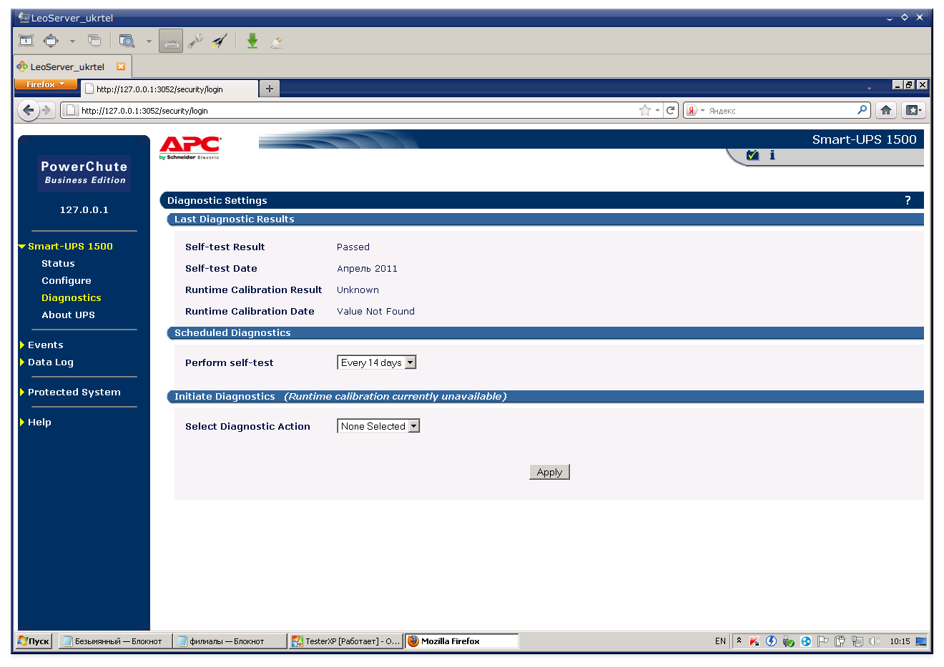
Task: Open the wrench tools icon
Action: pyautogui.click(x=195, y=41)
